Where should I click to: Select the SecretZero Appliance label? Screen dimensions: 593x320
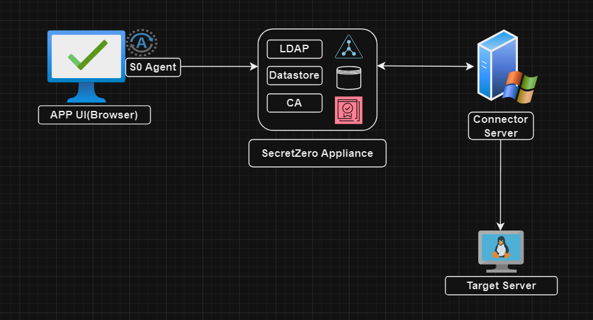317,153
